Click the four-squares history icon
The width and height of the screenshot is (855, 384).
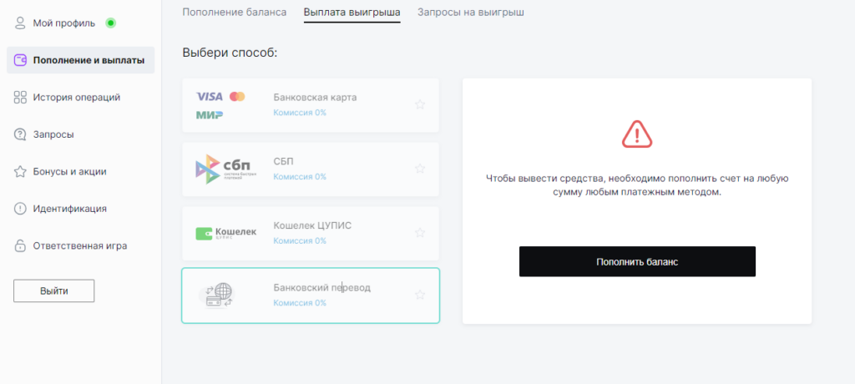20,98
